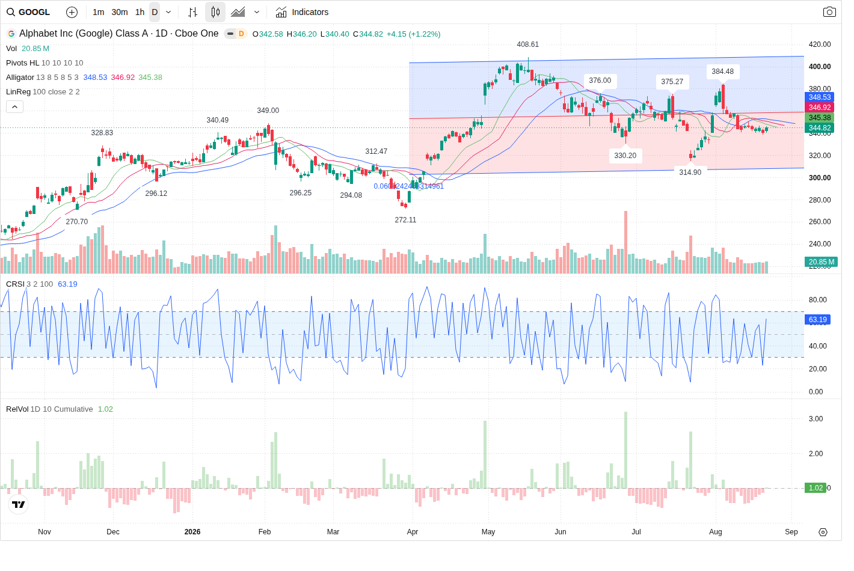
Task: Select the Candles chart style icon
Action: 215,12
